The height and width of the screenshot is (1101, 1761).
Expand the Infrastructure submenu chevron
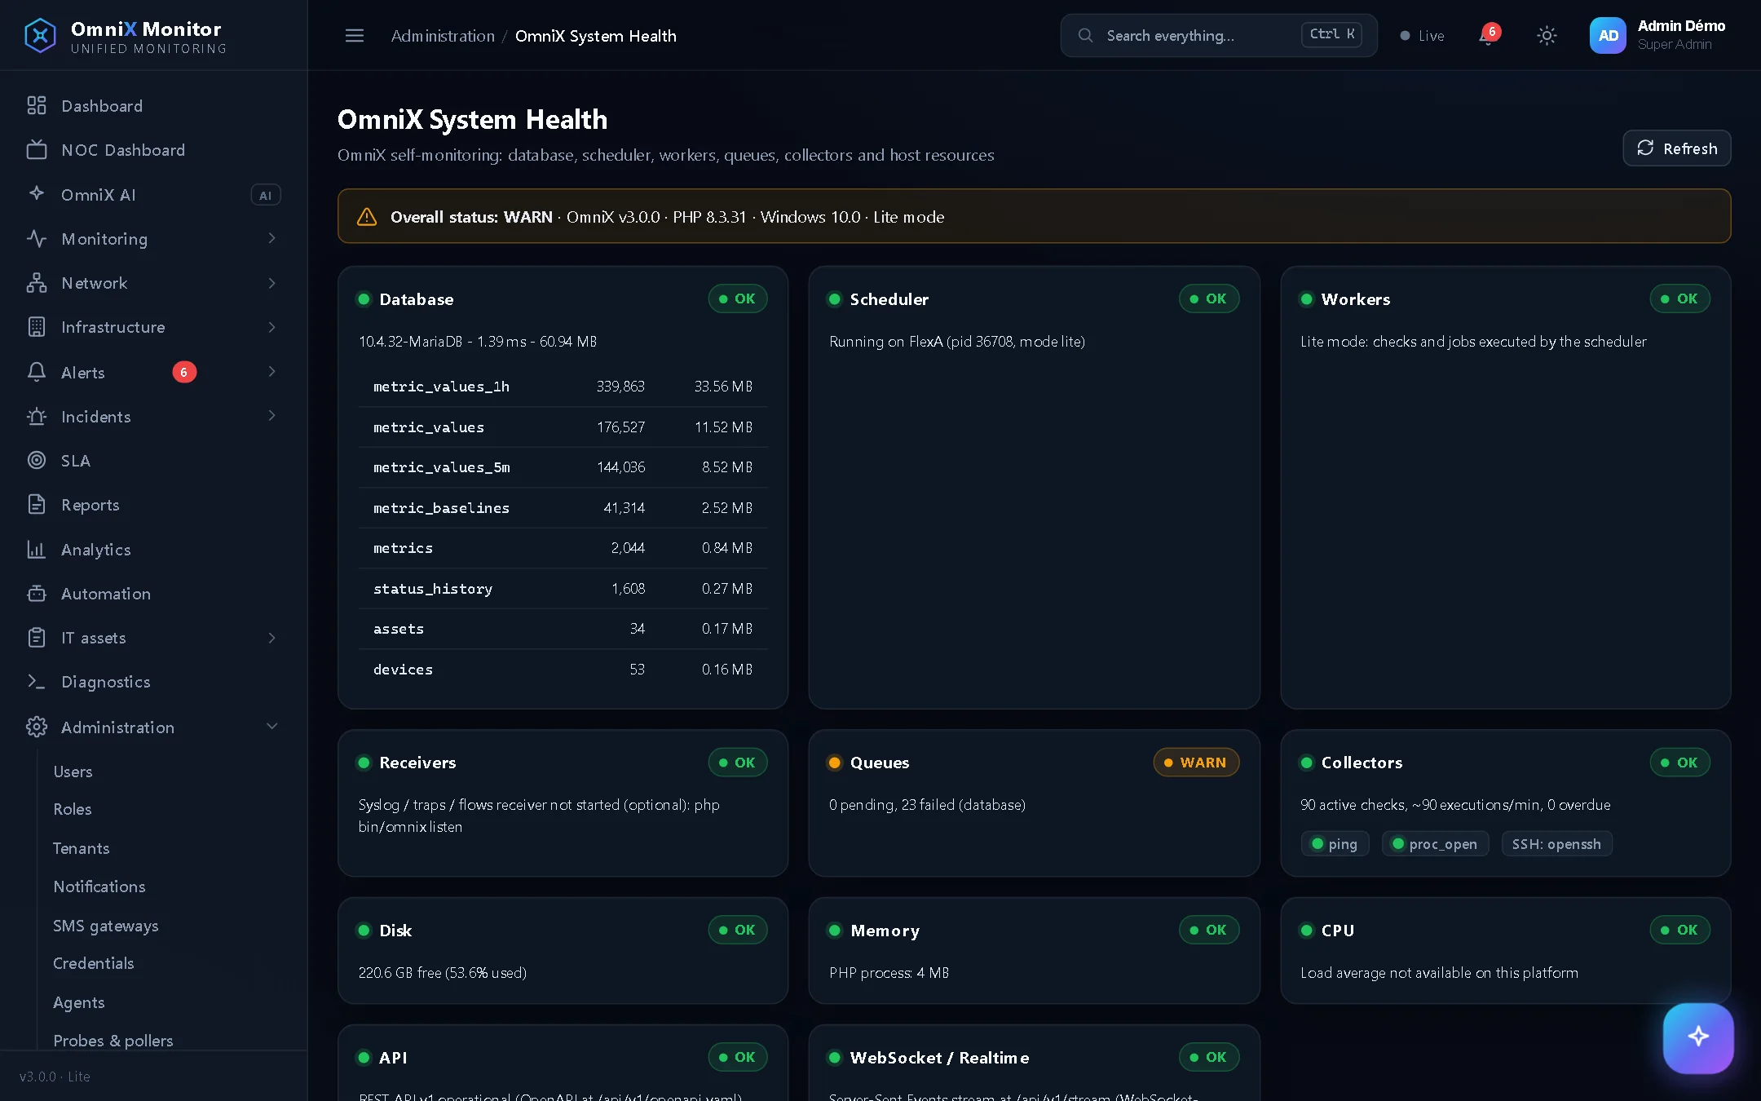(271, 327)
